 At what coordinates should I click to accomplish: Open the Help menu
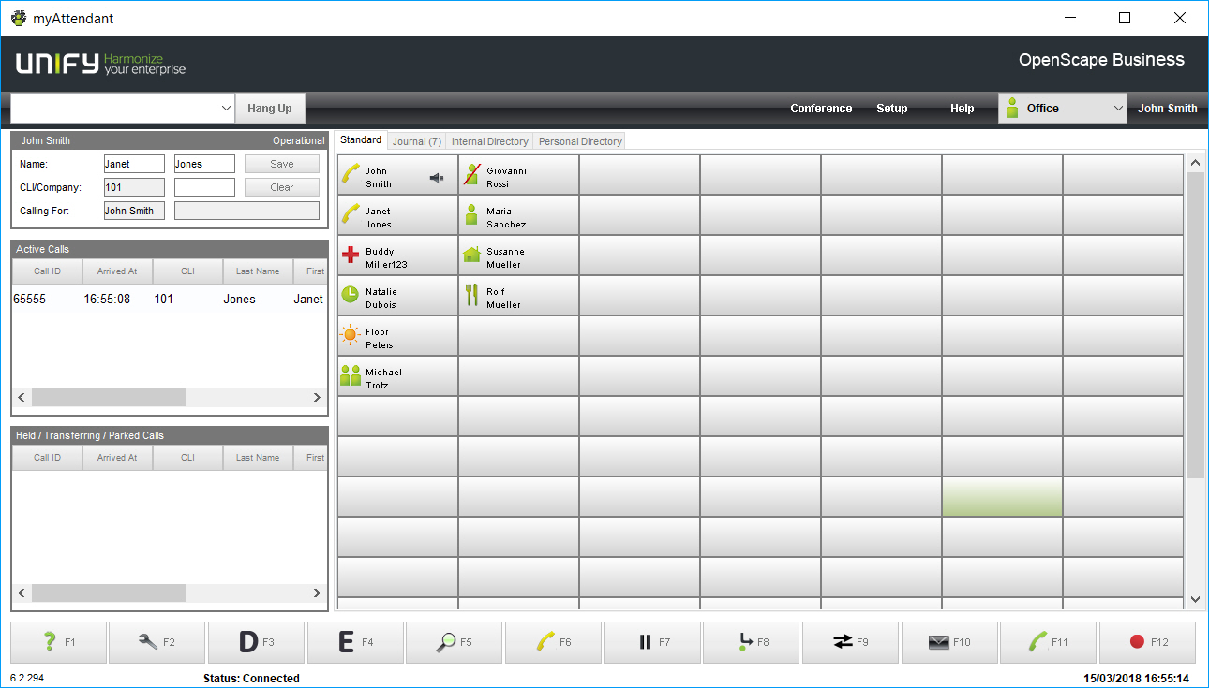[963, 109]
